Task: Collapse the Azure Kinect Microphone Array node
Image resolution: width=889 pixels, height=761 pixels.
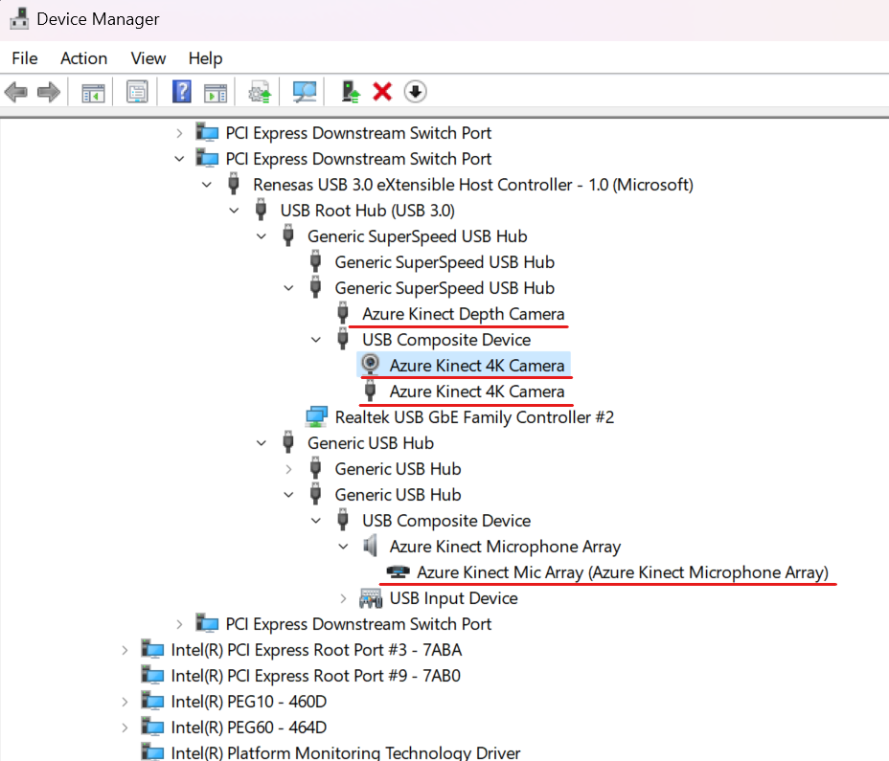Action: (343, 546)
